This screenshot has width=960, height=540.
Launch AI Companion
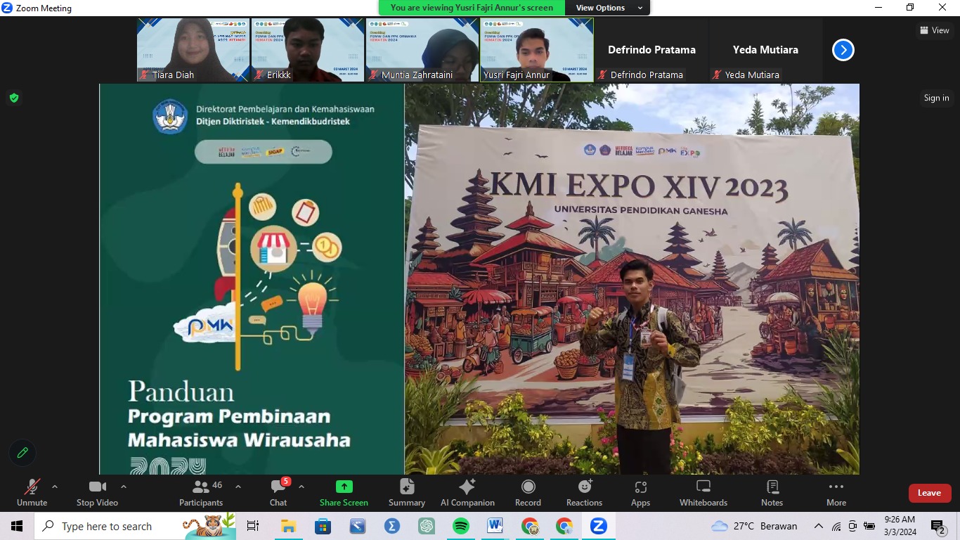pyautogui.click(x=467, y=492)
